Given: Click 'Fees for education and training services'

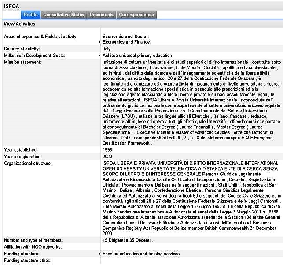Looking at the screenshot, I should [x=141, y=254].
